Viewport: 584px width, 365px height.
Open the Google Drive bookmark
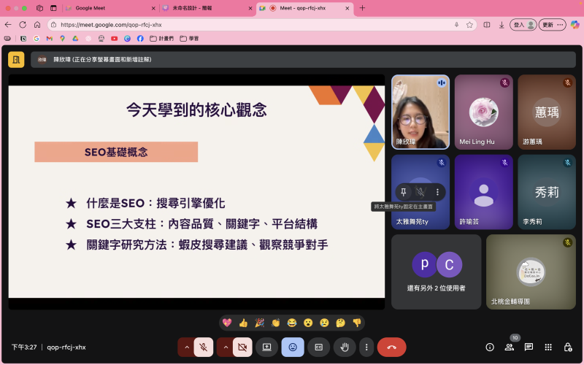(75, 39)
